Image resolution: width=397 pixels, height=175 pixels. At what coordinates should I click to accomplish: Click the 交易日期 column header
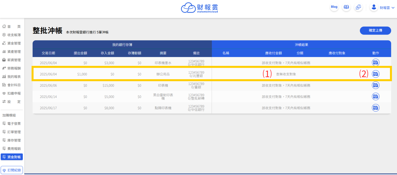(48, 53)
